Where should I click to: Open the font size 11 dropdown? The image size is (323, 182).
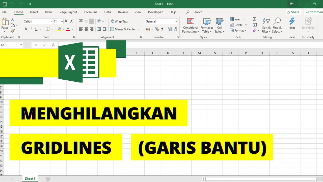(62, 21)
